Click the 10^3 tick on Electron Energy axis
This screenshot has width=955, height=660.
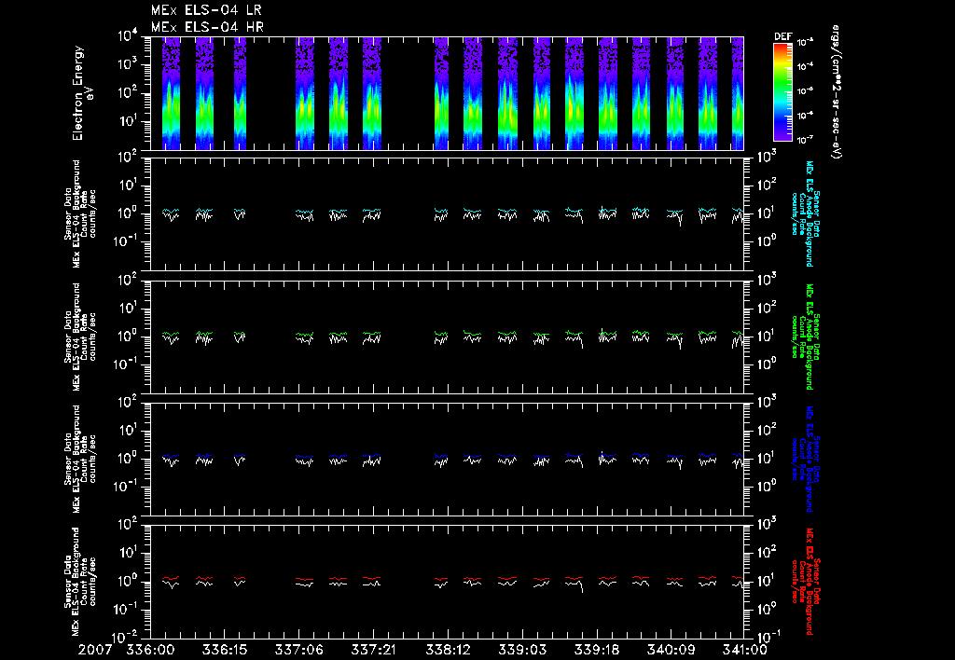coord(129,64)
